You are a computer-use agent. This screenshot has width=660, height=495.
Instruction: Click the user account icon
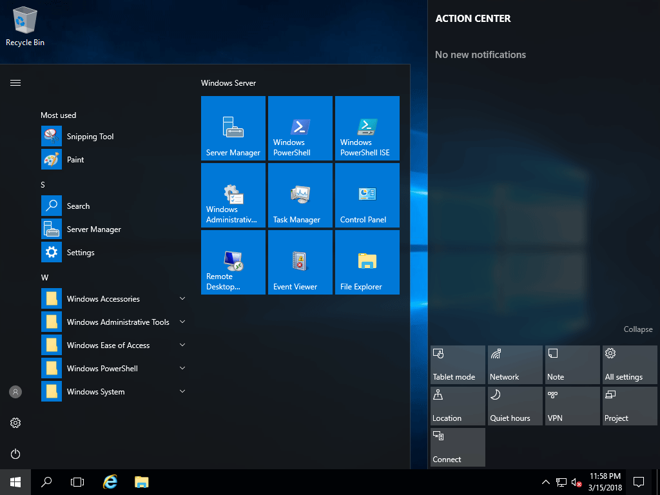(x=15, y=392)
